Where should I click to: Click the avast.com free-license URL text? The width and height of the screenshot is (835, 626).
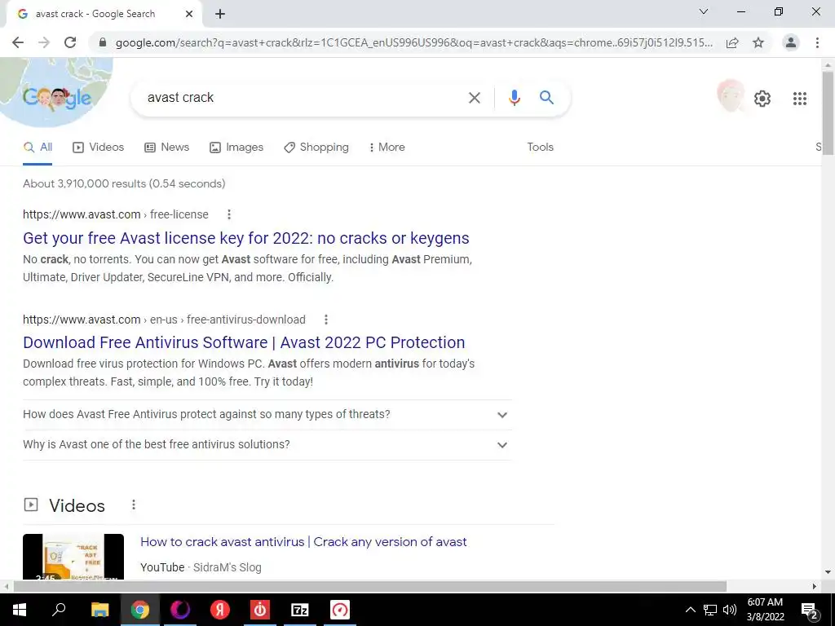click(x=116, y=214)
